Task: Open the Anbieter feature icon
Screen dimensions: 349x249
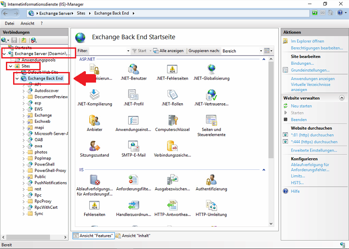Action: (x=95, y=120)
